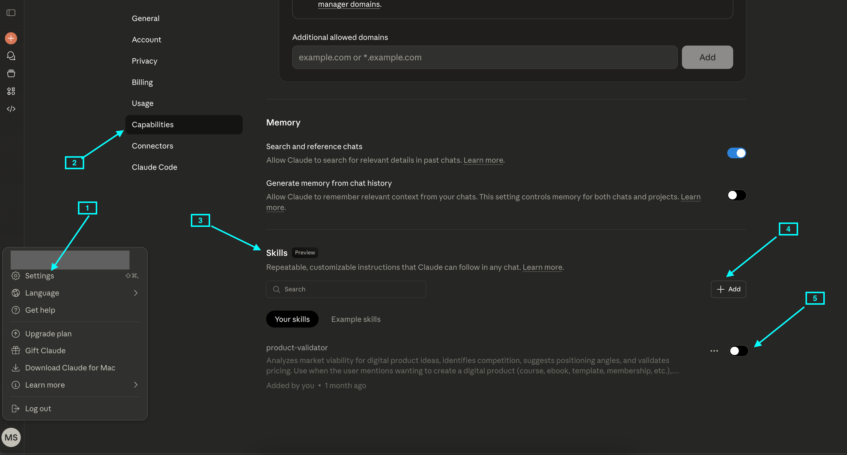This screenshot has width=847, height=455.
Task: Click the skills Search box
Action: [346, 289]
